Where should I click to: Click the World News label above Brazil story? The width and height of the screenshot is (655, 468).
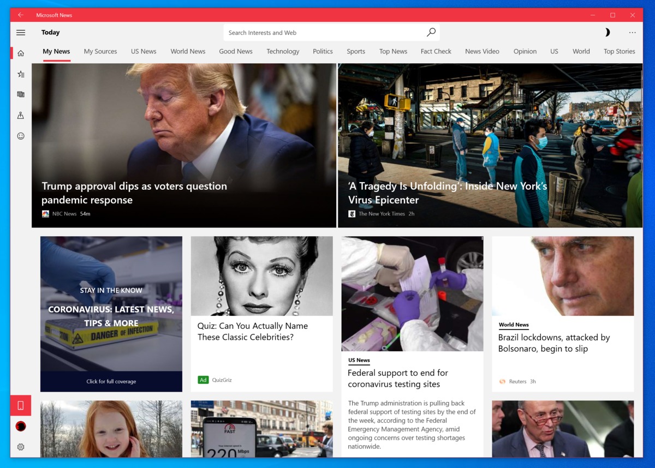514,325
